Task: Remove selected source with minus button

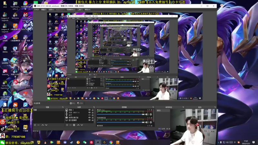Action: [x=70, y=125]
